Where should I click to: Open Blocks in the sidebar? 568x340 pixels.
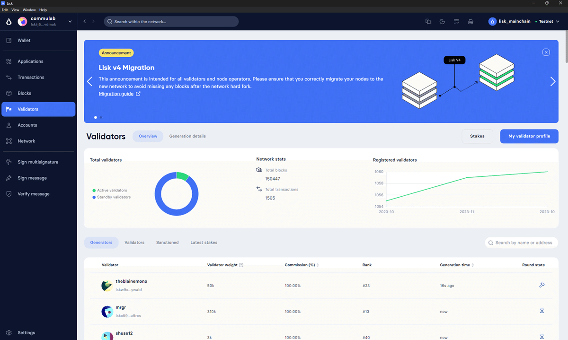click(38, 93)
